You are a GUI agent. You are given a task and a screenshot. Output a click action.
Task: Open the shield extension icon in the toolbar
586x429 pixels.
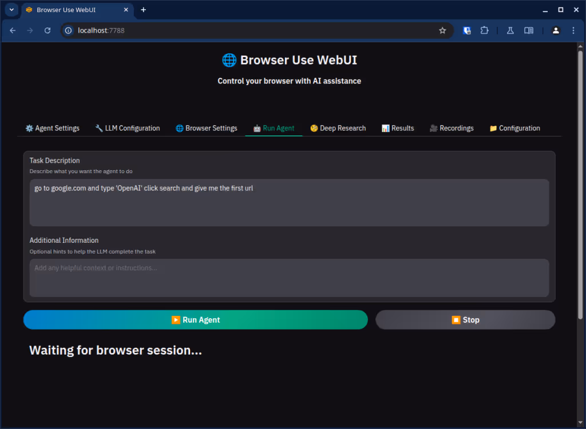(467, 31)
